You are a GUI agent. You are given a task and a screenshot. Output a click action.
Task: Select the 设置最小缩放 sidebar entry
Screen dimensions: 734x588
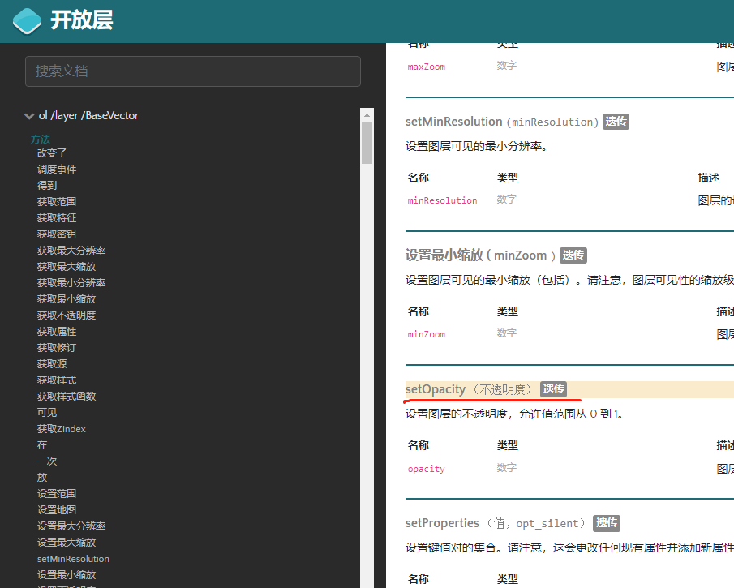[x=67, y=575]
